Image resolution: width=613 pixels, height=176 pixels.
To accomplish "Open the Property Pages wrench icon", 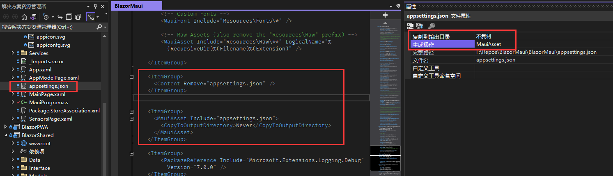I will [431, 26].
